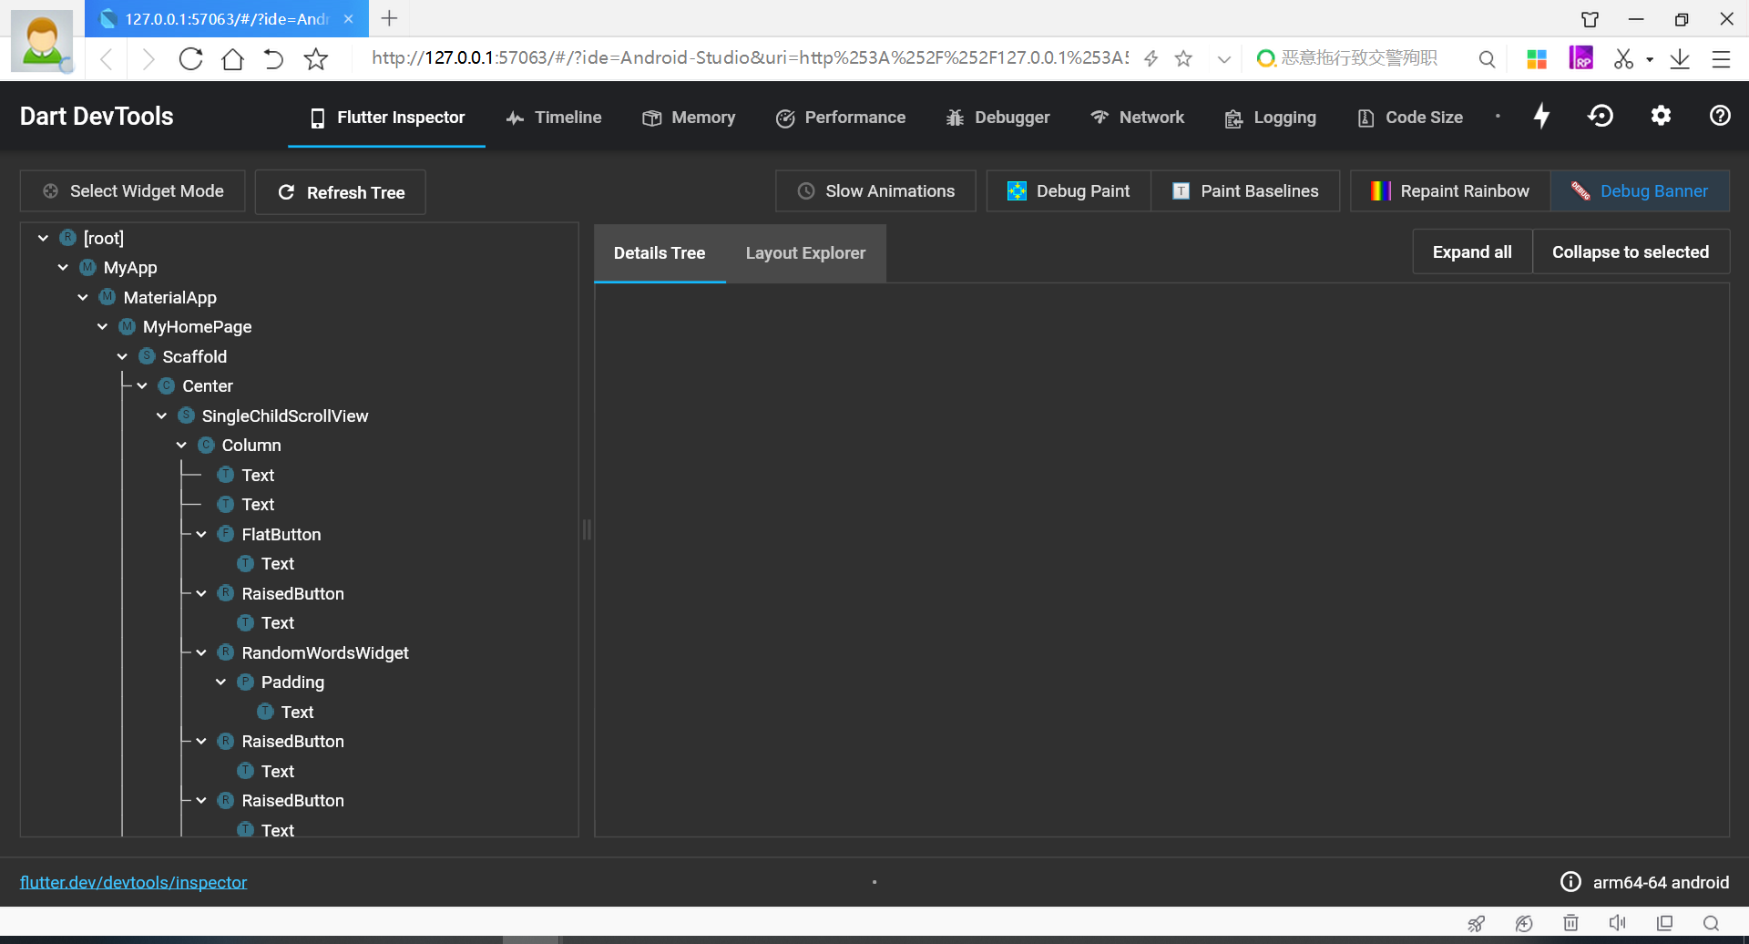
Task: Open the Memory tab
Action: [x=689, y=117]
